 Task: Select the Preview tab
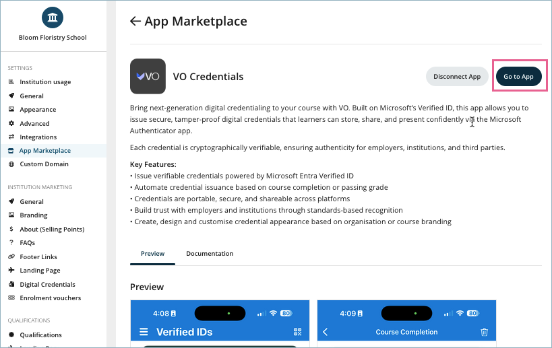(152, 254)
